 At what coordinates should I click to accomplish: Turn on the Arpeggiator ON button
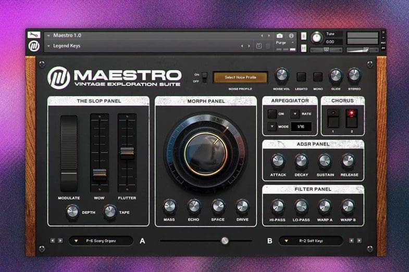[x=272, y=114]
